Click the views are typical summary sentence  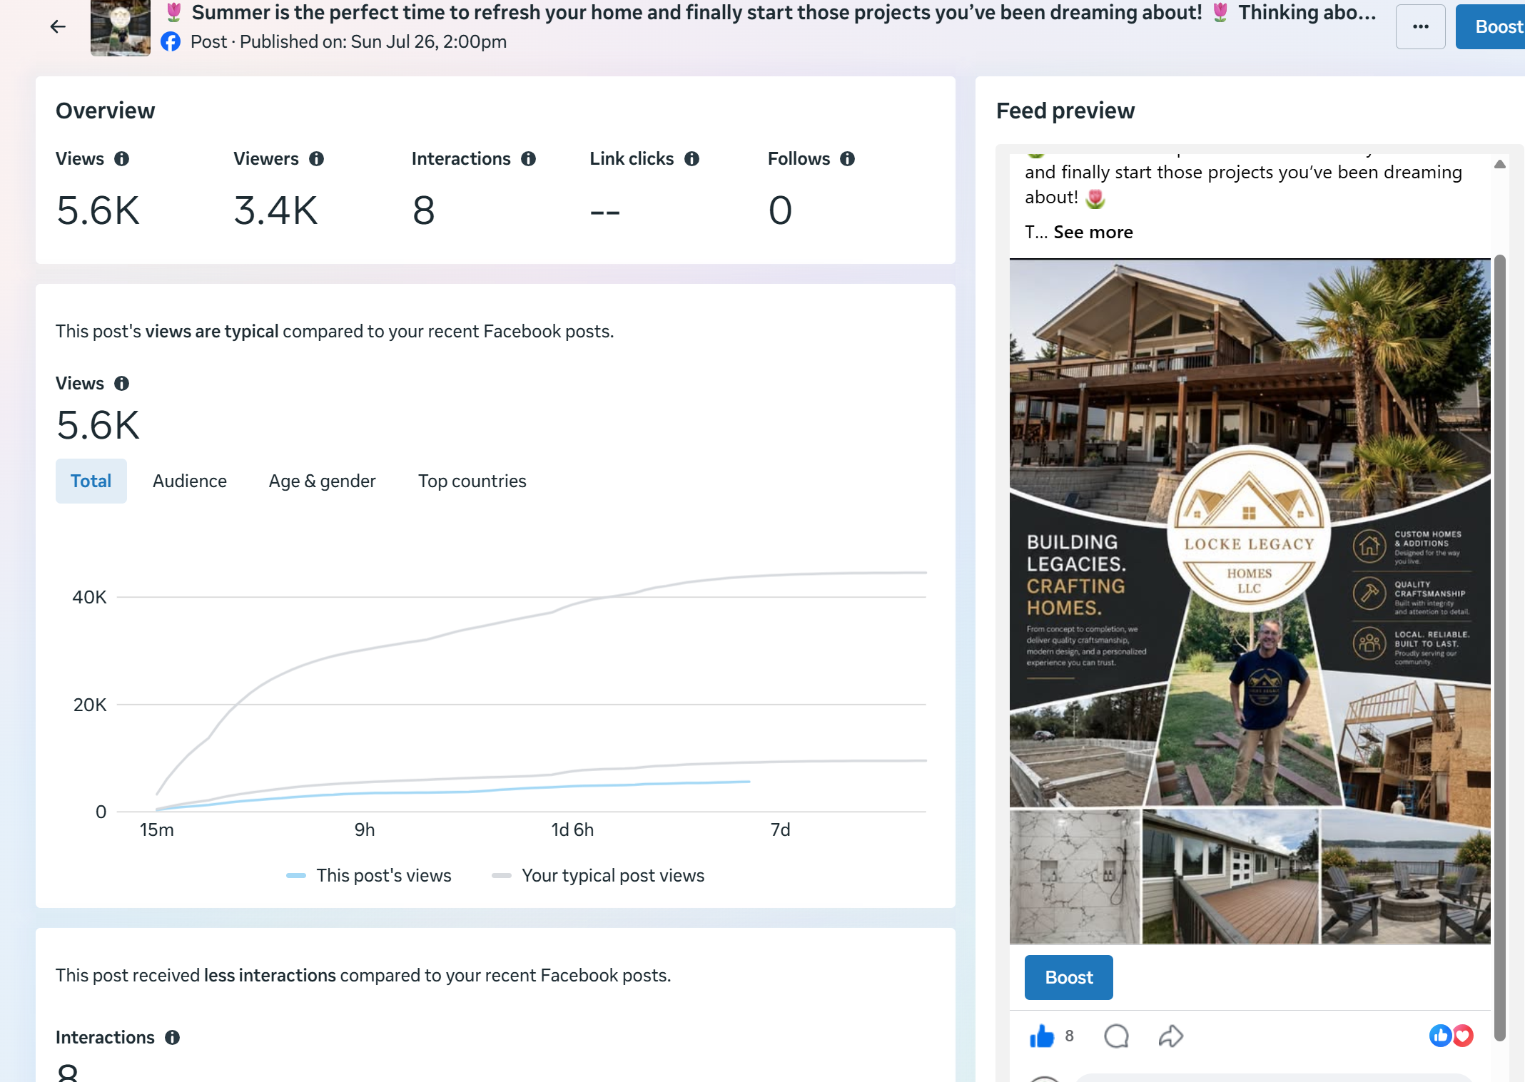pos(335,331)
